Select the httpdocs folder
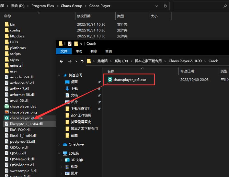 [17, 36]
